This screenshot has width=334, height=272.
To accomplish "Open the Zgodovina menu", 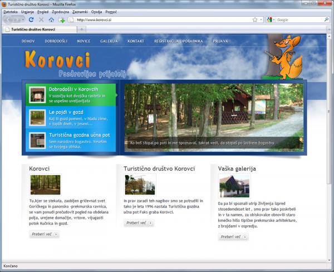I will tap(60, 11).
